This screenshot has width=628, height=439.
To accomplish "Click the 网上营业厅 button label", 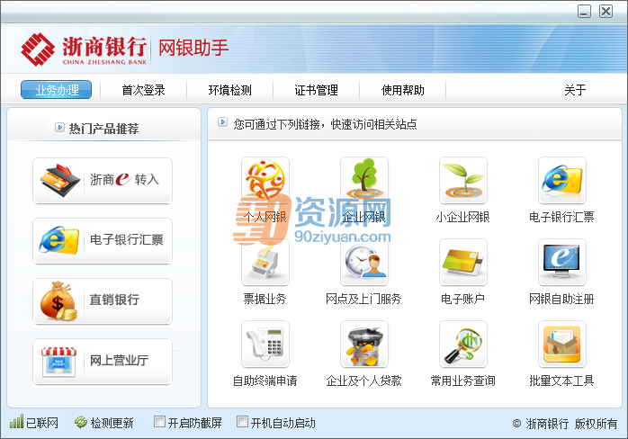I will click(x=120, y=360).
